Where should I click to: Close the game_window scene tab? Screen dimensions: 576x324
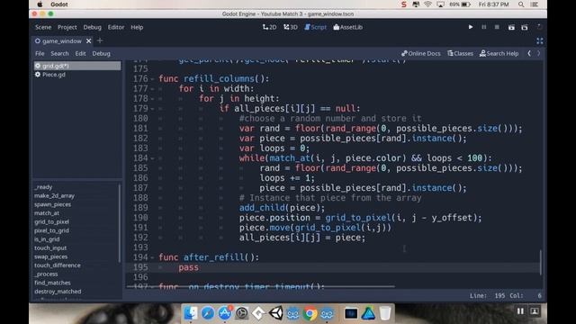pyautogui.click(x=88, y=40)
